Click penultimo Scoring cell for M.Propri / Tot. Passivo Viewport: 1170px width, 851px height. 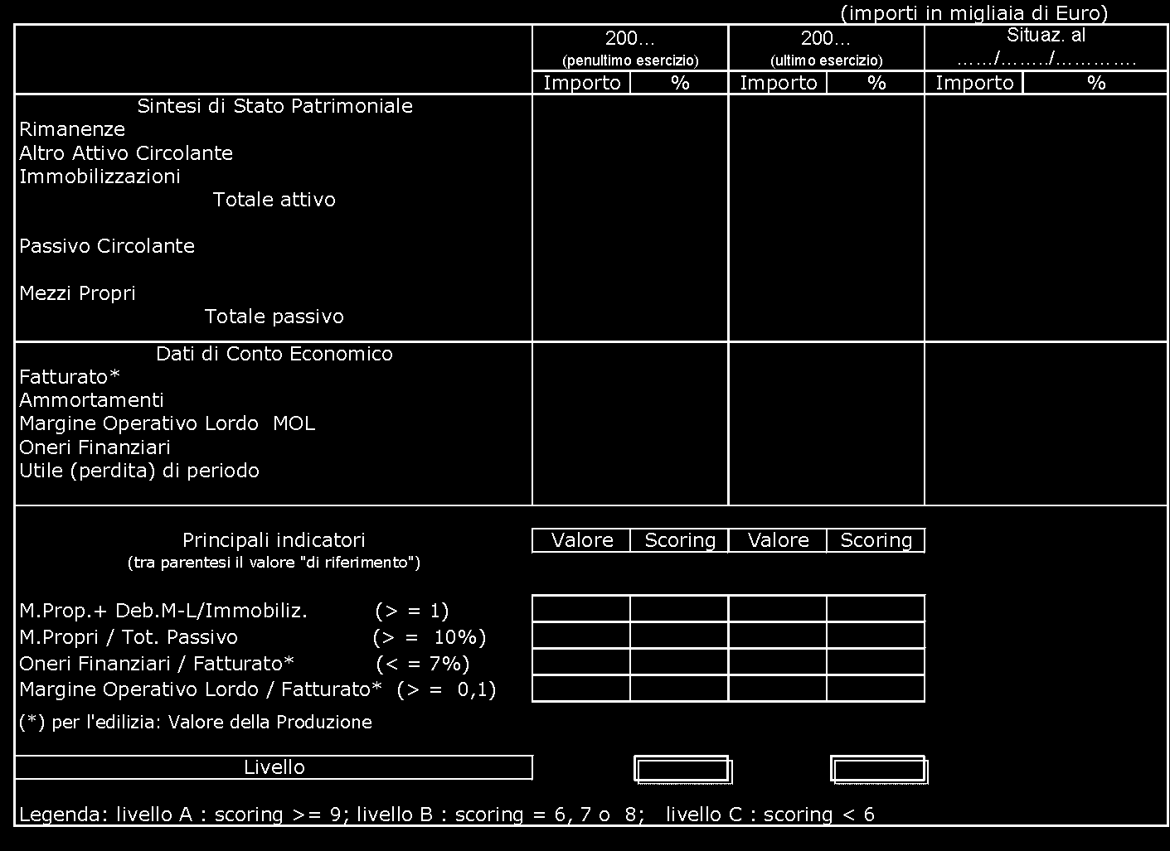coord(680,636)
